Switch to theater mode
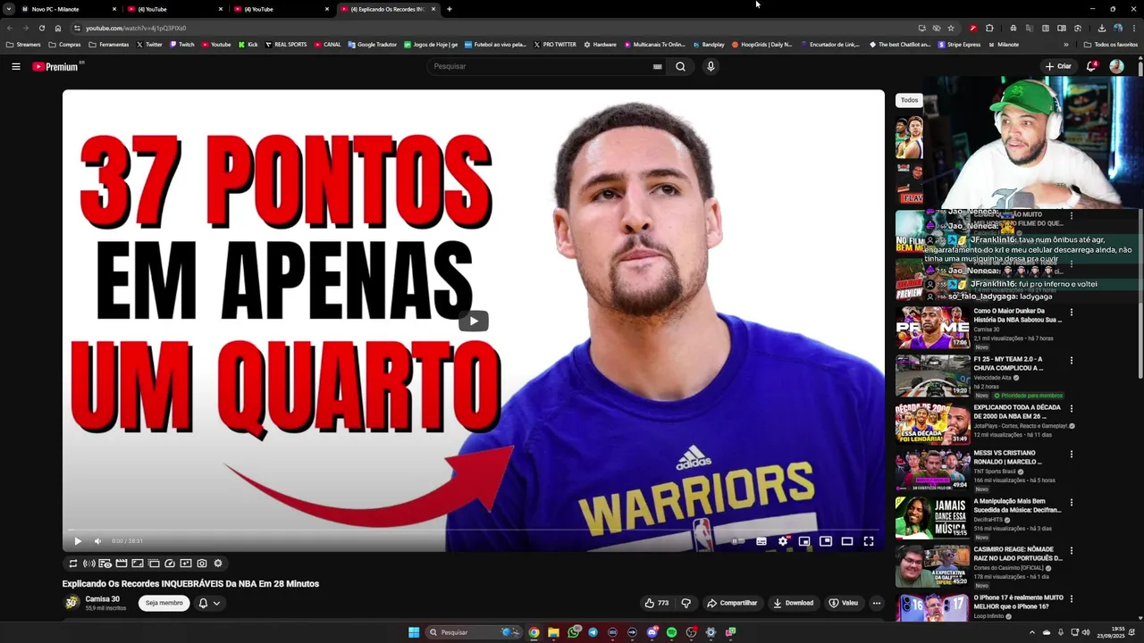This screenshot has height=643, width=1144. pyautogui.click(x=846, y=541)
